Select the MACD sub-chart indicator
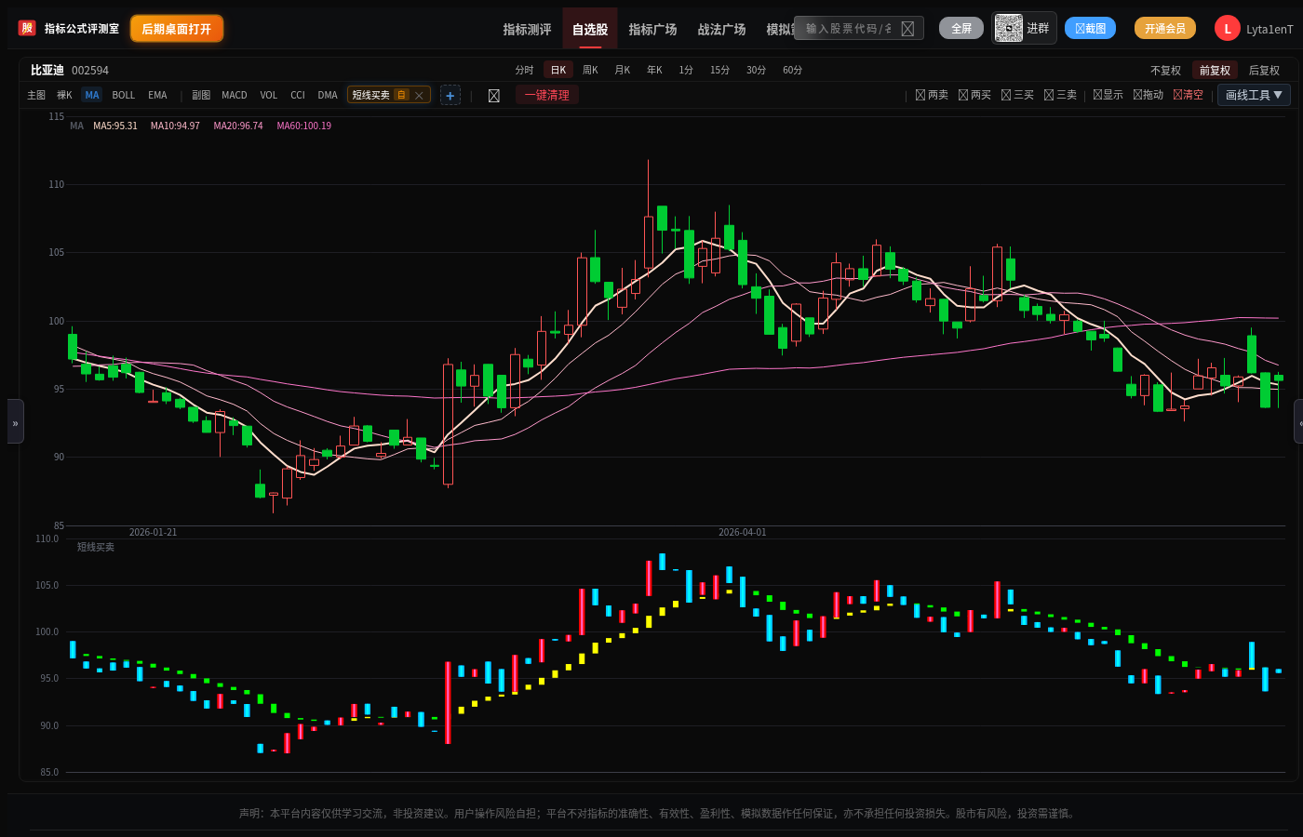The image size is (1303, 837). [235, 95]
